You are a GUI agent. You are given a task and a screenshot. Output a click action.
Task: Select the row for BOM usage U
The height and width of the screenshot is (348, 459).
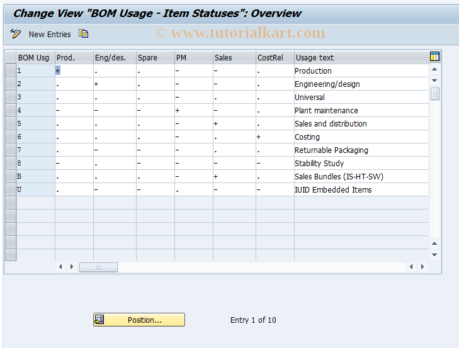click(x=11, y=189)
